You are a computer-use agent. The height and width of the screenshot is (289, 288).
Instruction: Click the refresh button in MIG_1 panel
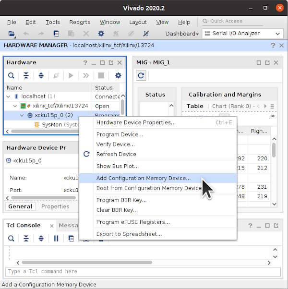(141, 75)
